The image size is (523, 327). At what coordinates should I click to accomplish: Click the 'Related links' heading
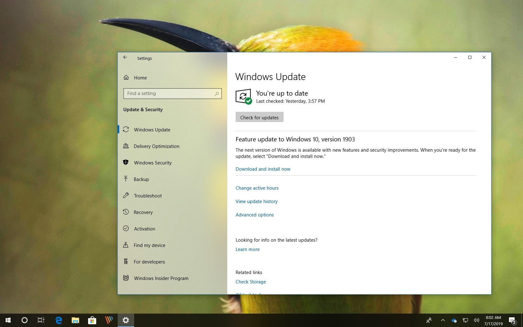pyautogui.click(x=249, y=272)
